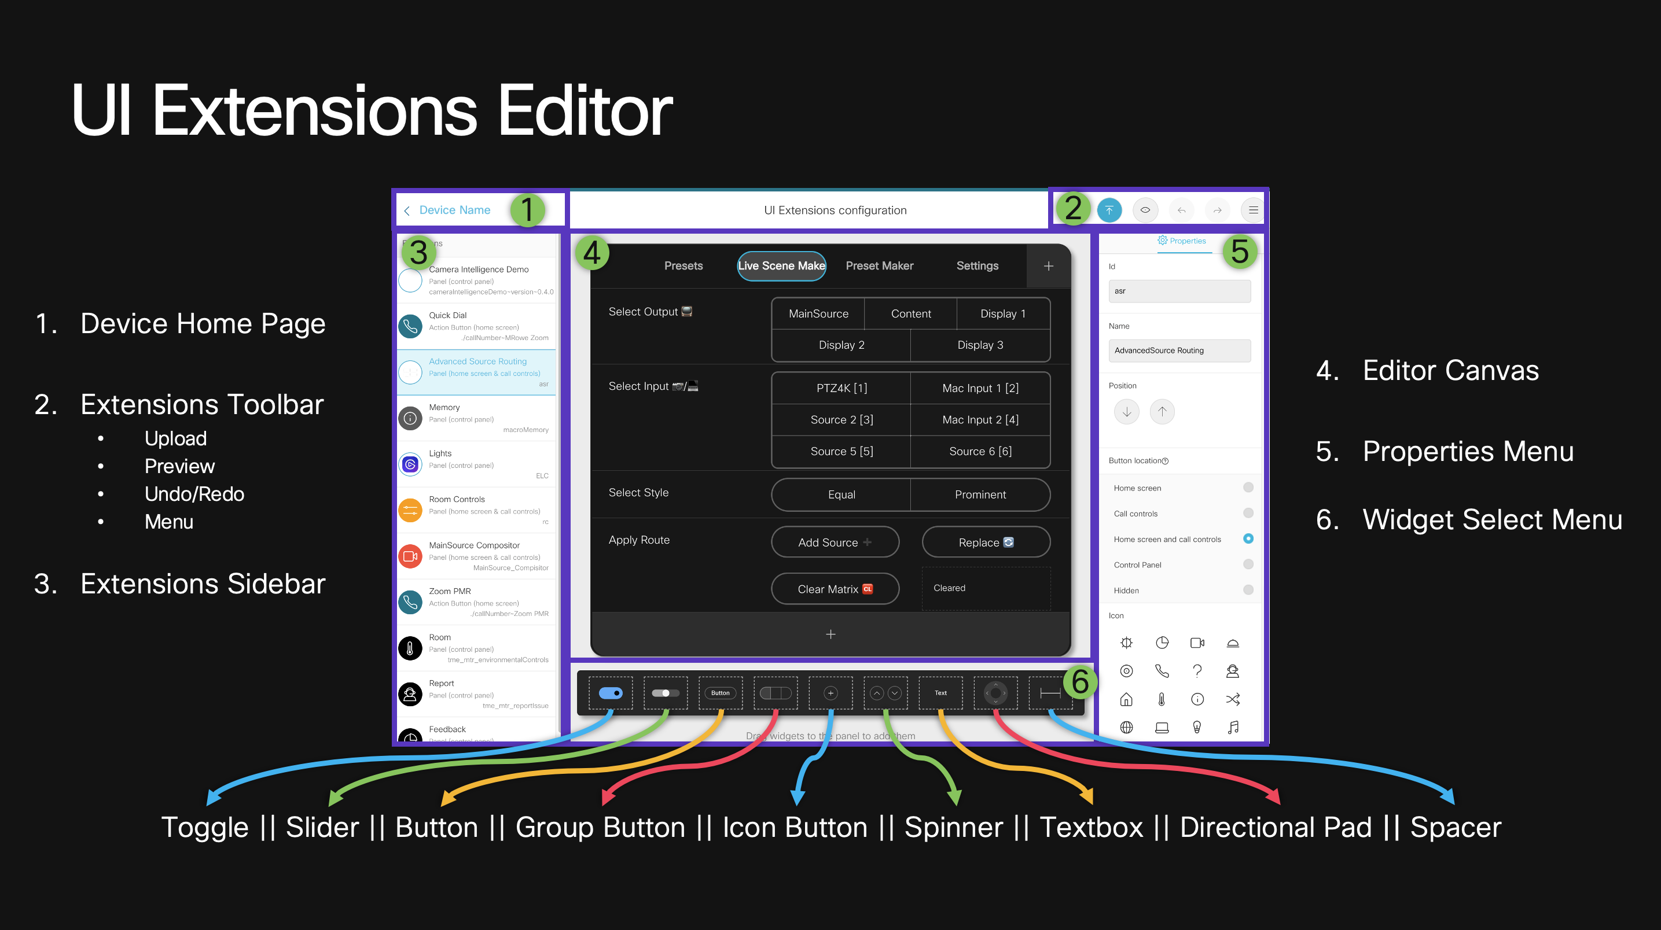Image resolution: width=1661 pixels, height=930 pixels.
Task: Go back via the Device Name chevron
Action: tap(407, 210)
